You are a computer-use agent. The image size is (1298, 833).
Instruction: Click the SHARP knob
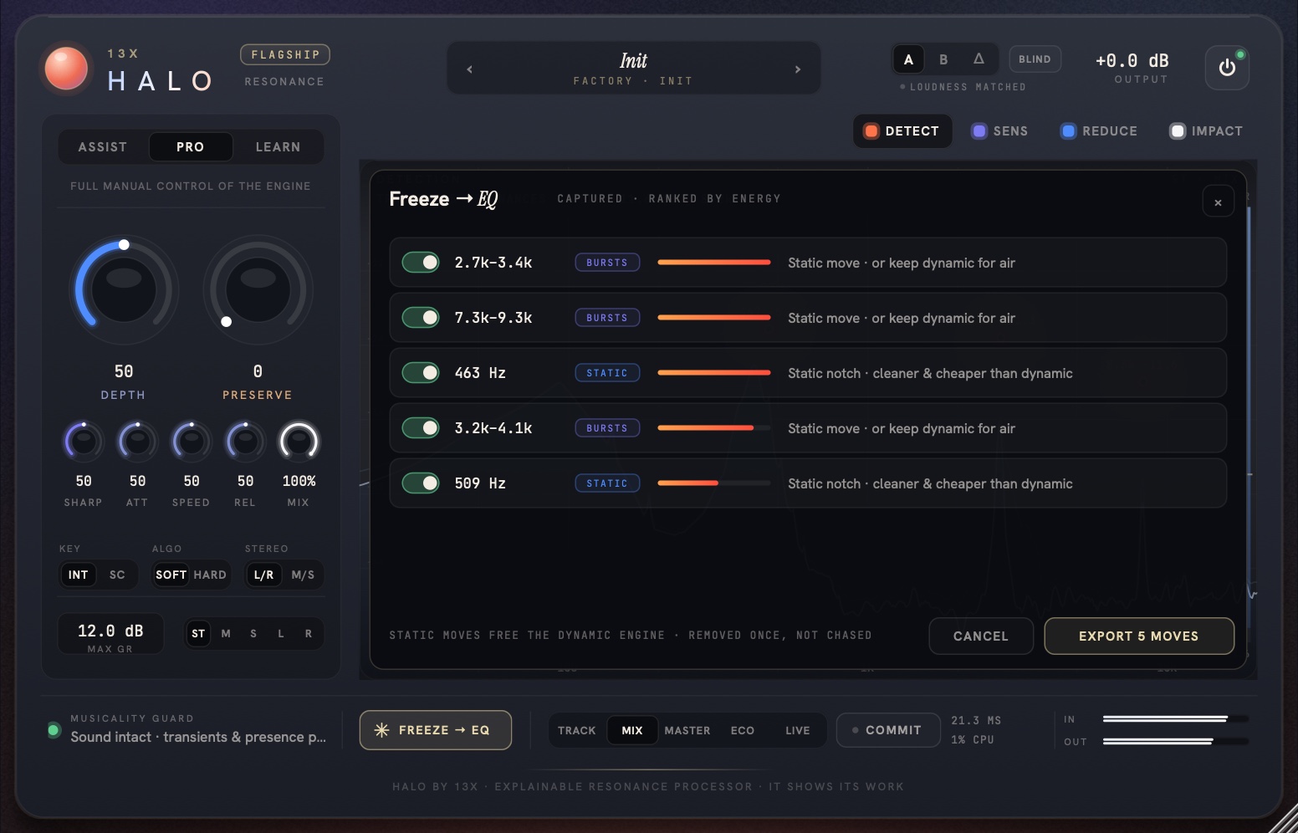(84, 442)
